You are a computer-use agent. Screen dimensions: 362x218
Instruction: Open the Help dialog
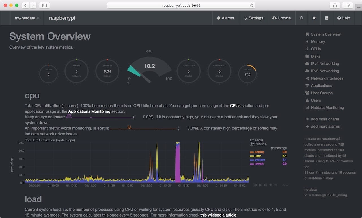344,18
